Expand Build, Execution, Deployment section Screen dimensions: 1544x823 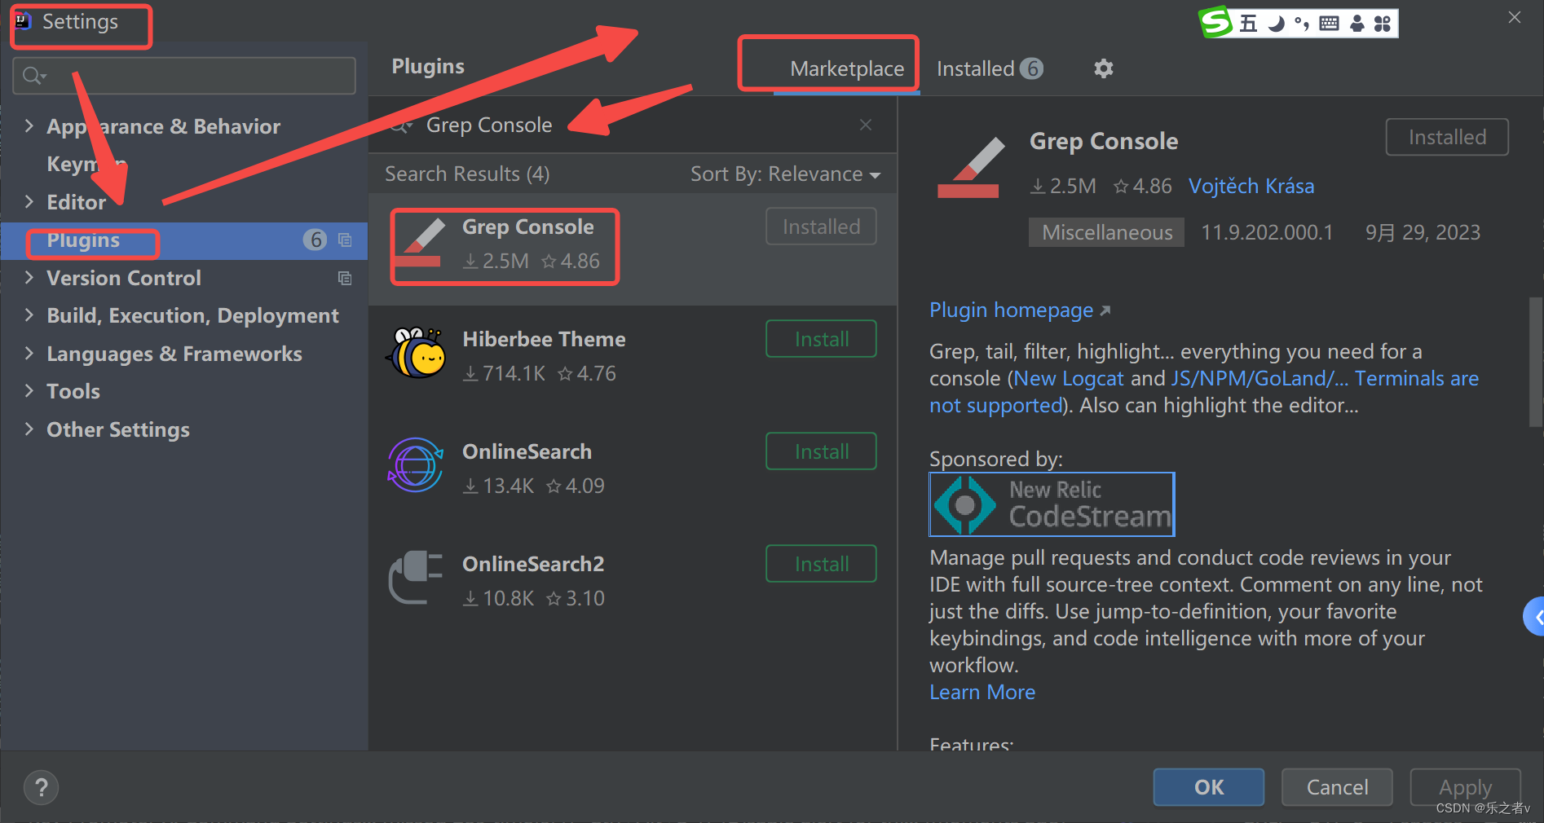pos(29,315)
